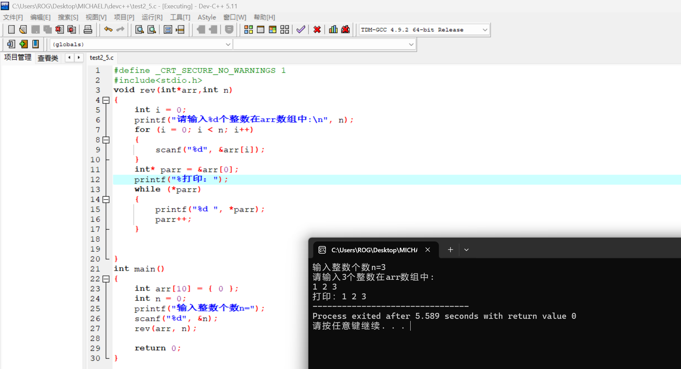
Task: Click the Run toolbar icon
Action: point(261,30)
